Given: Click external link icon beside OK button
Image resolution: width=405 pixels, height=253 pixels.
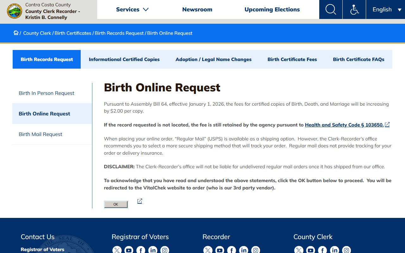Looking at the screenshot, I should pyautogui.click(x=140, y=201).
